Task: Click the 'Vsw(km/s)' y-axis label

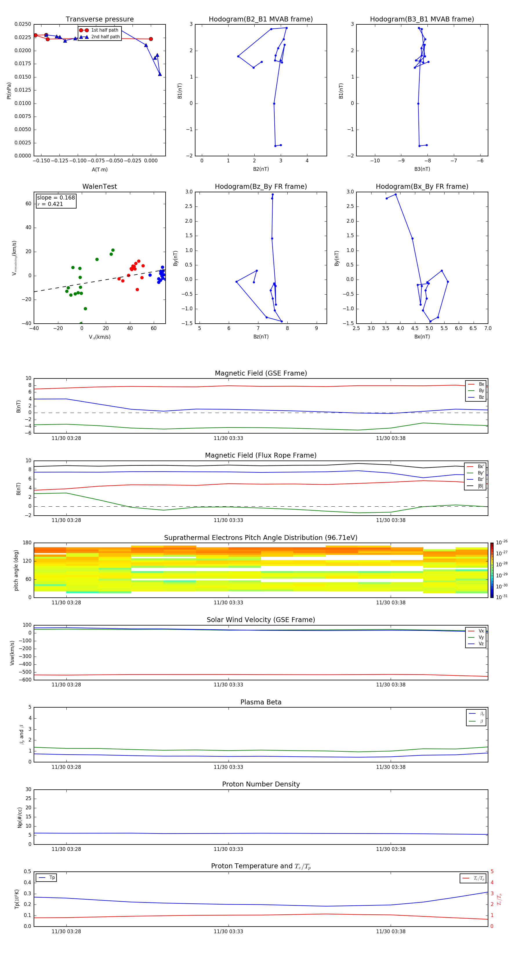Action: coord(12,653)
